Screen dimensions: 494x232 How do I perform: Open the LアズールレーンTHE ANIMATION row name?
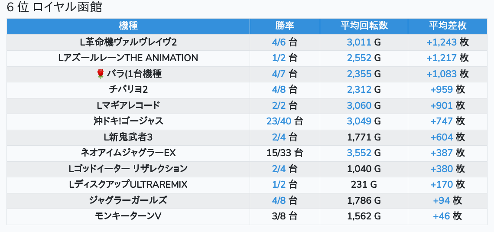coord(128,58)
